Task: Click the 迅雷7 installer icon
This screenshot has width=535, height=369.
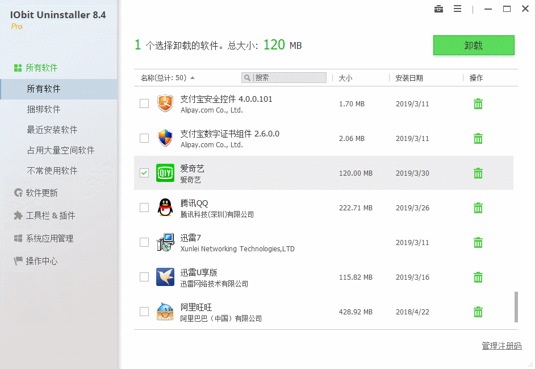Action: point(165,242)
